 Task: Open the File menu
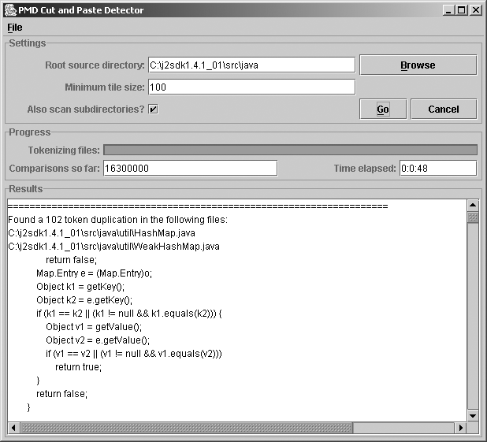click(15, 28)
